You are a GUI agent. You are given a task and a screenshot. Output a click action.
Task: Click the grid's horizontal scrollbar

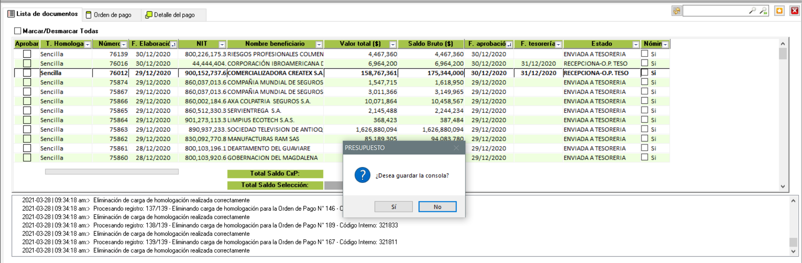click(x=111, y=172)
